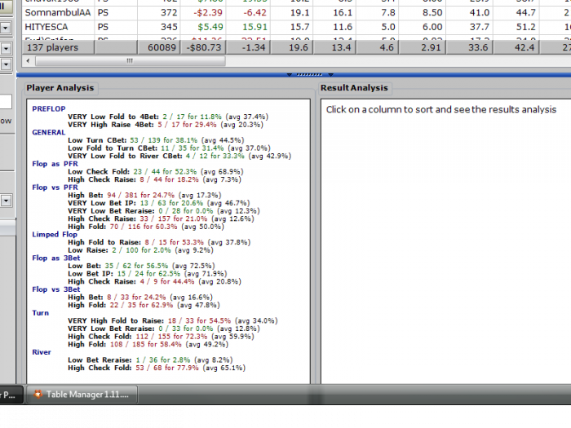Click the PREFLOP section heading
The image size is (571, 428).
(x=49, y=108)
